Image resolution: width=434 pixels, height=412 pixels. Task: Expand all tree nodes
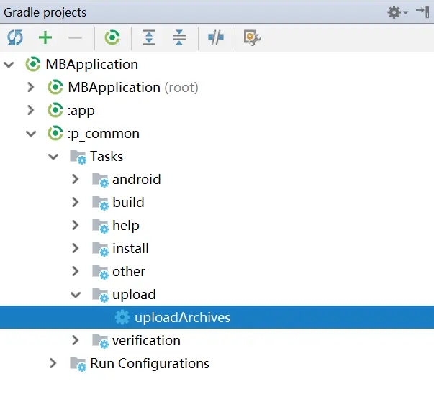point(149,37)
